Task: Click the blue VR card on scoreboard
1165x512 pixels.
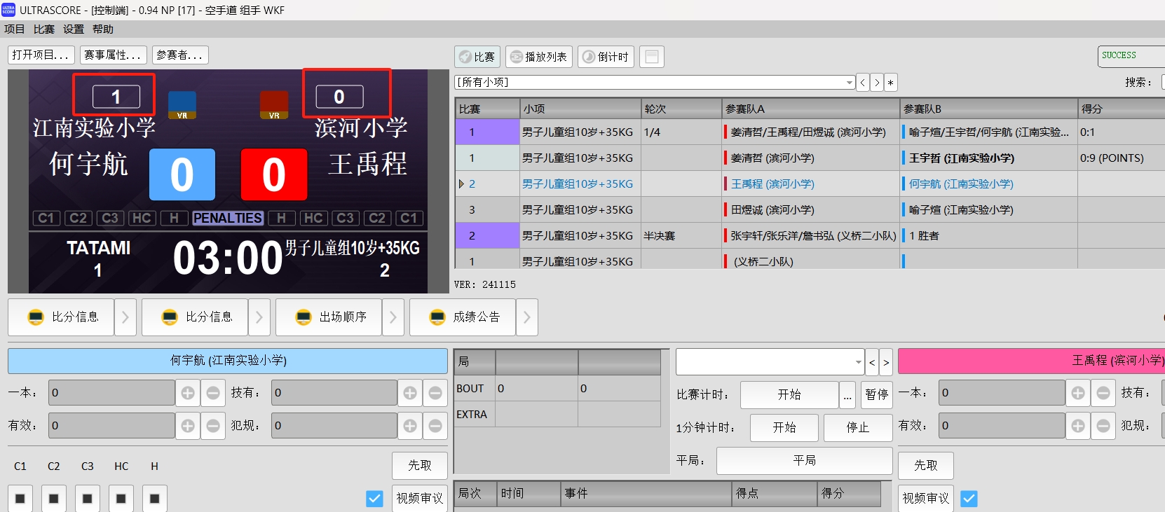Action: tap(182, 105)
